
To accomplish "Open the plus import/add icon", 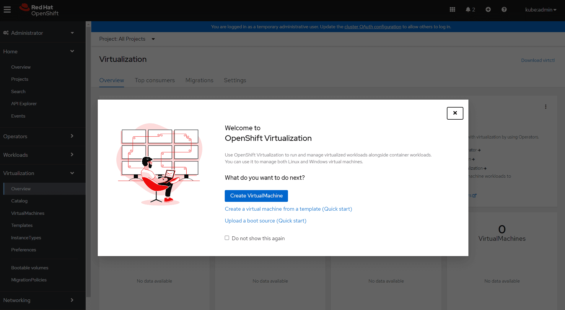I will coord(488,10).
